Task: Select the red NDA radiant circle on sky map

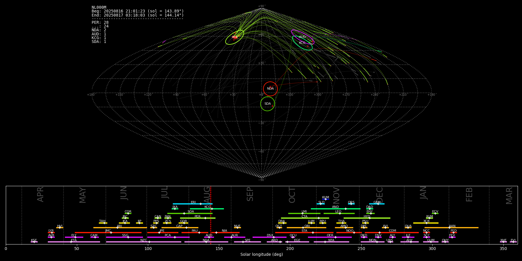Action: (270, 89)
